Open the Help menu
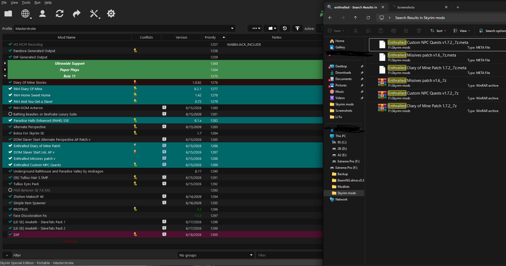Screen dimensions: 506x266 coord(48,3)
